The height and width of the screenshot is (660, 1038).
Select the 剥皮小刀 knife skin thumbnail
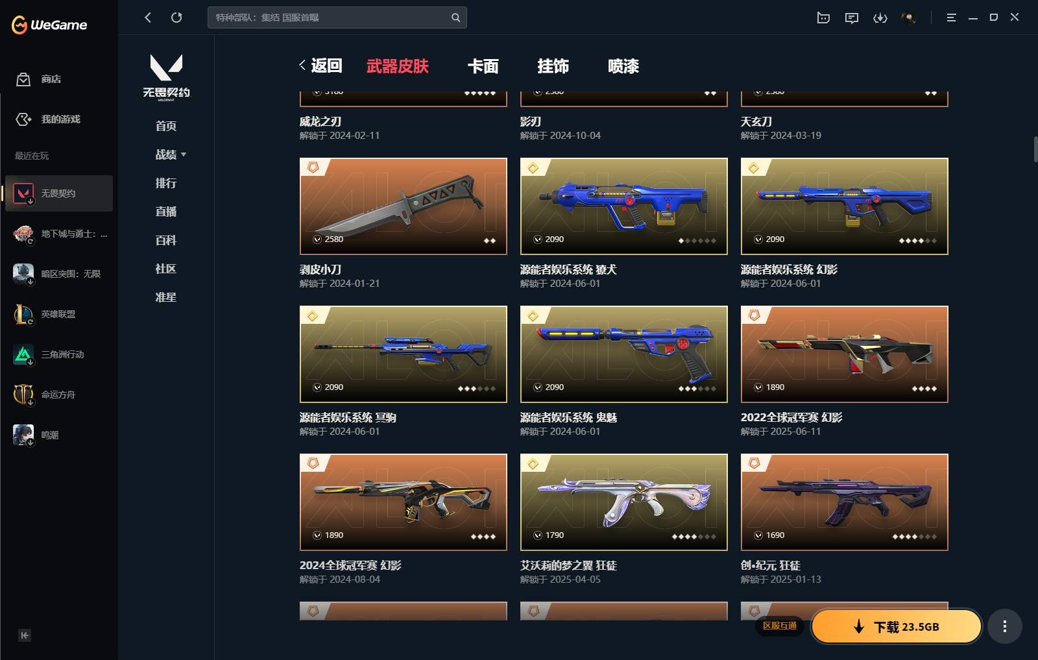click(x=404, y=206)
